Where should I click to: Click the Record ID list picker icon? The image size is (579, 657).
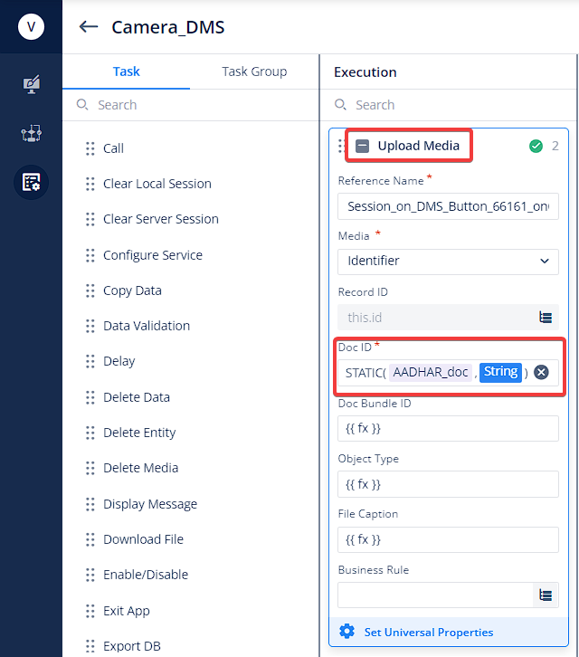point(545,317)
